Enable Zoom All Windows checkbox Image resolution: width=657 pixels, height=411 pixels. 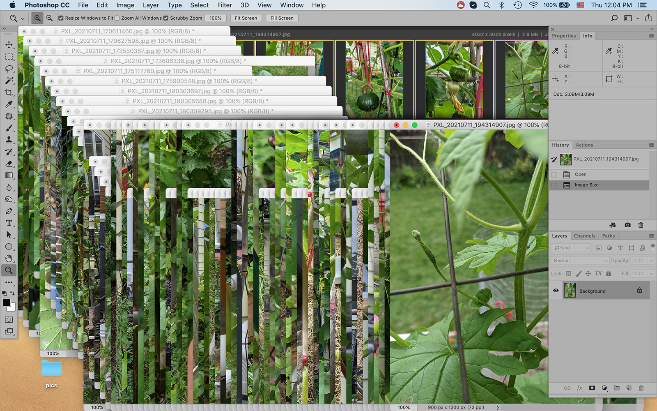(x=117, y=18)
